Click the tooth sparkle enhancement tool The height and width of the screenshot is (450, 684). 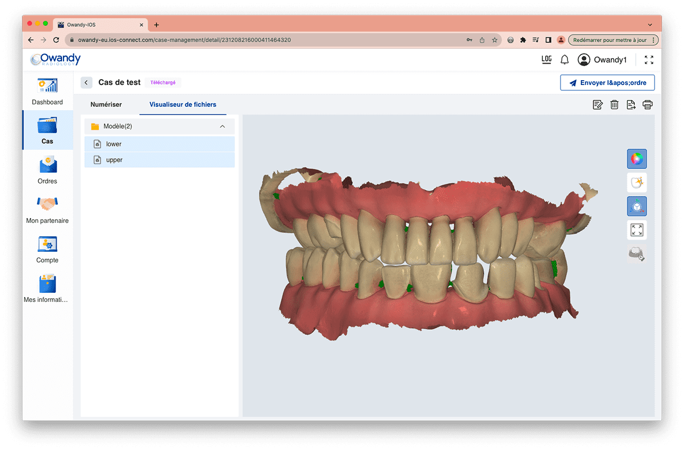[x=636, y=183]
